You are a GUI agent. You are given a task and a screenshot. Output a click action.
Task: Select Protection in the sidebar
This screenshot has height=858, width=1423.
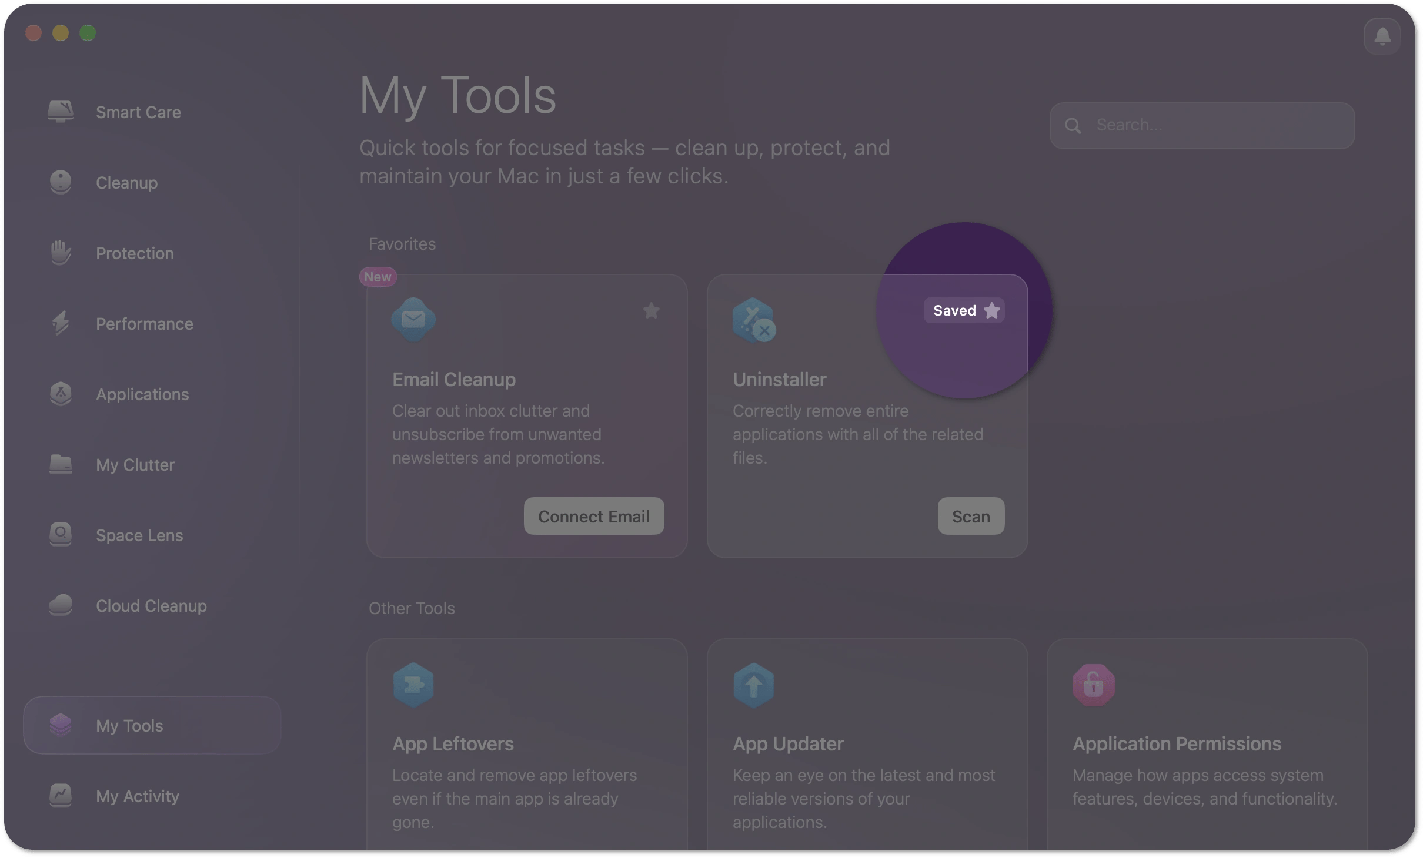(135, 253)
